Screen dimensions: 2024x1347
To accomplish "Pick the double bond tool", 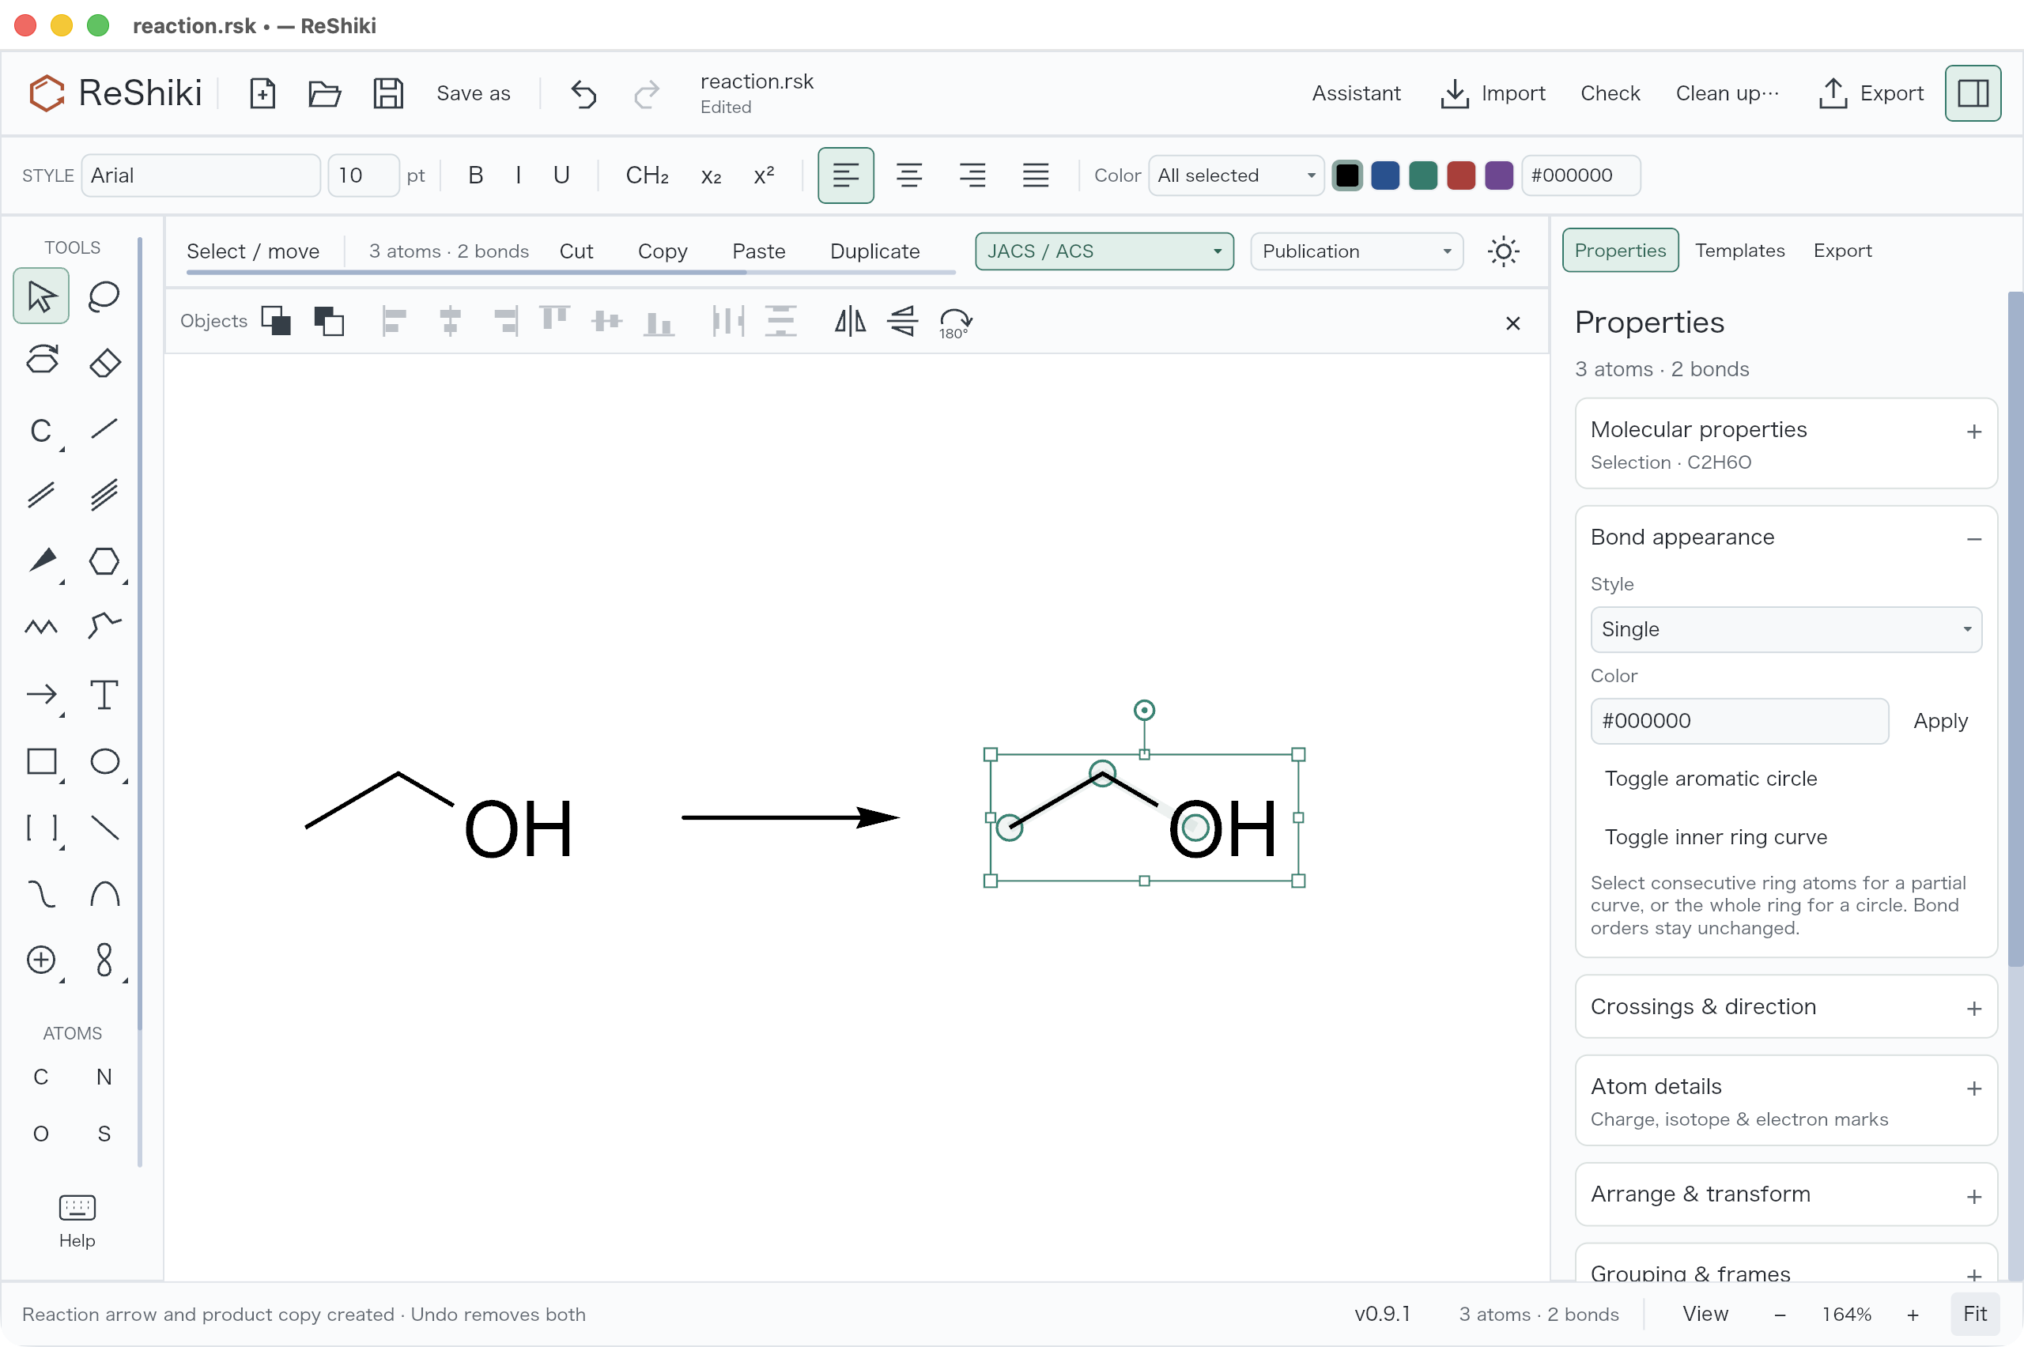I will tap(41, 495).
